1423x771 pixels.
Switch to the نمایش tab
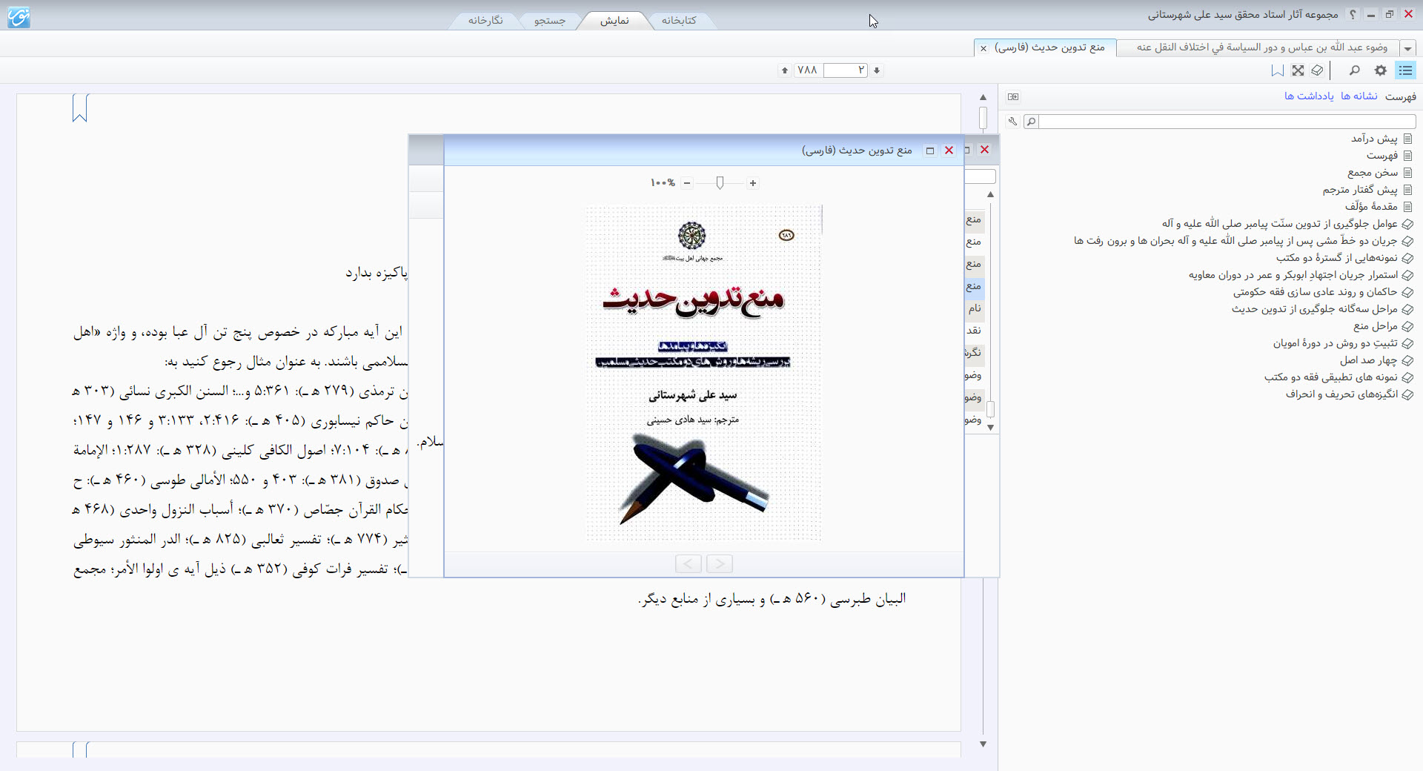[x=614, y=21]
